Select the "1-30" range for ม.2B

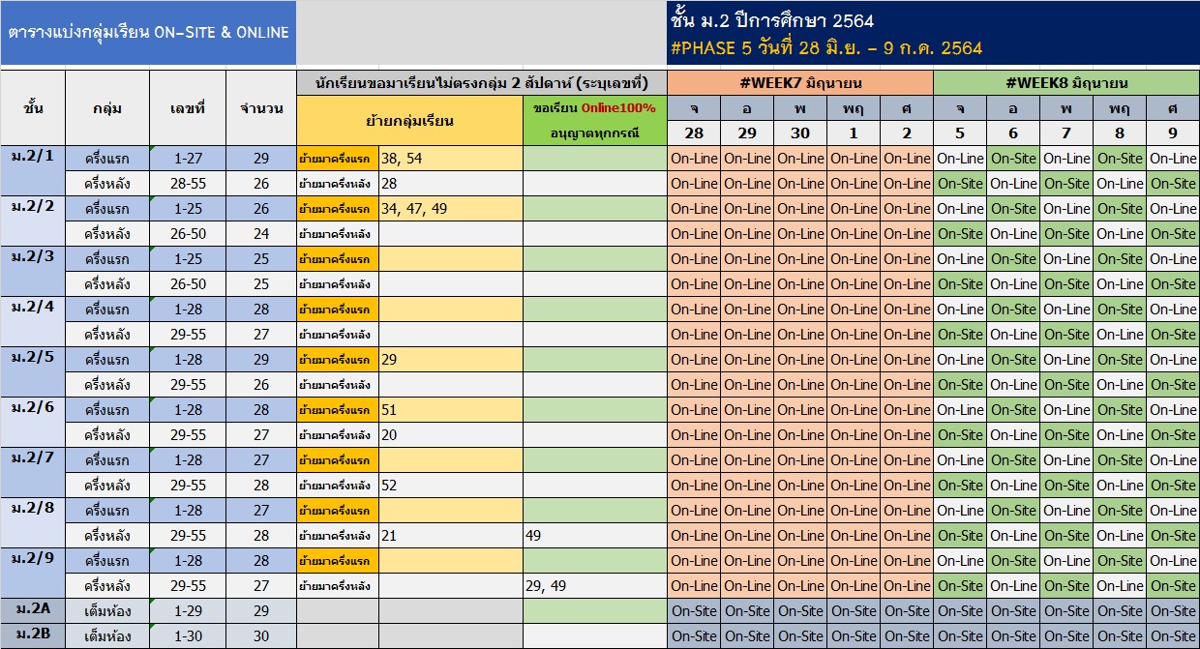(x=187, y=635)
